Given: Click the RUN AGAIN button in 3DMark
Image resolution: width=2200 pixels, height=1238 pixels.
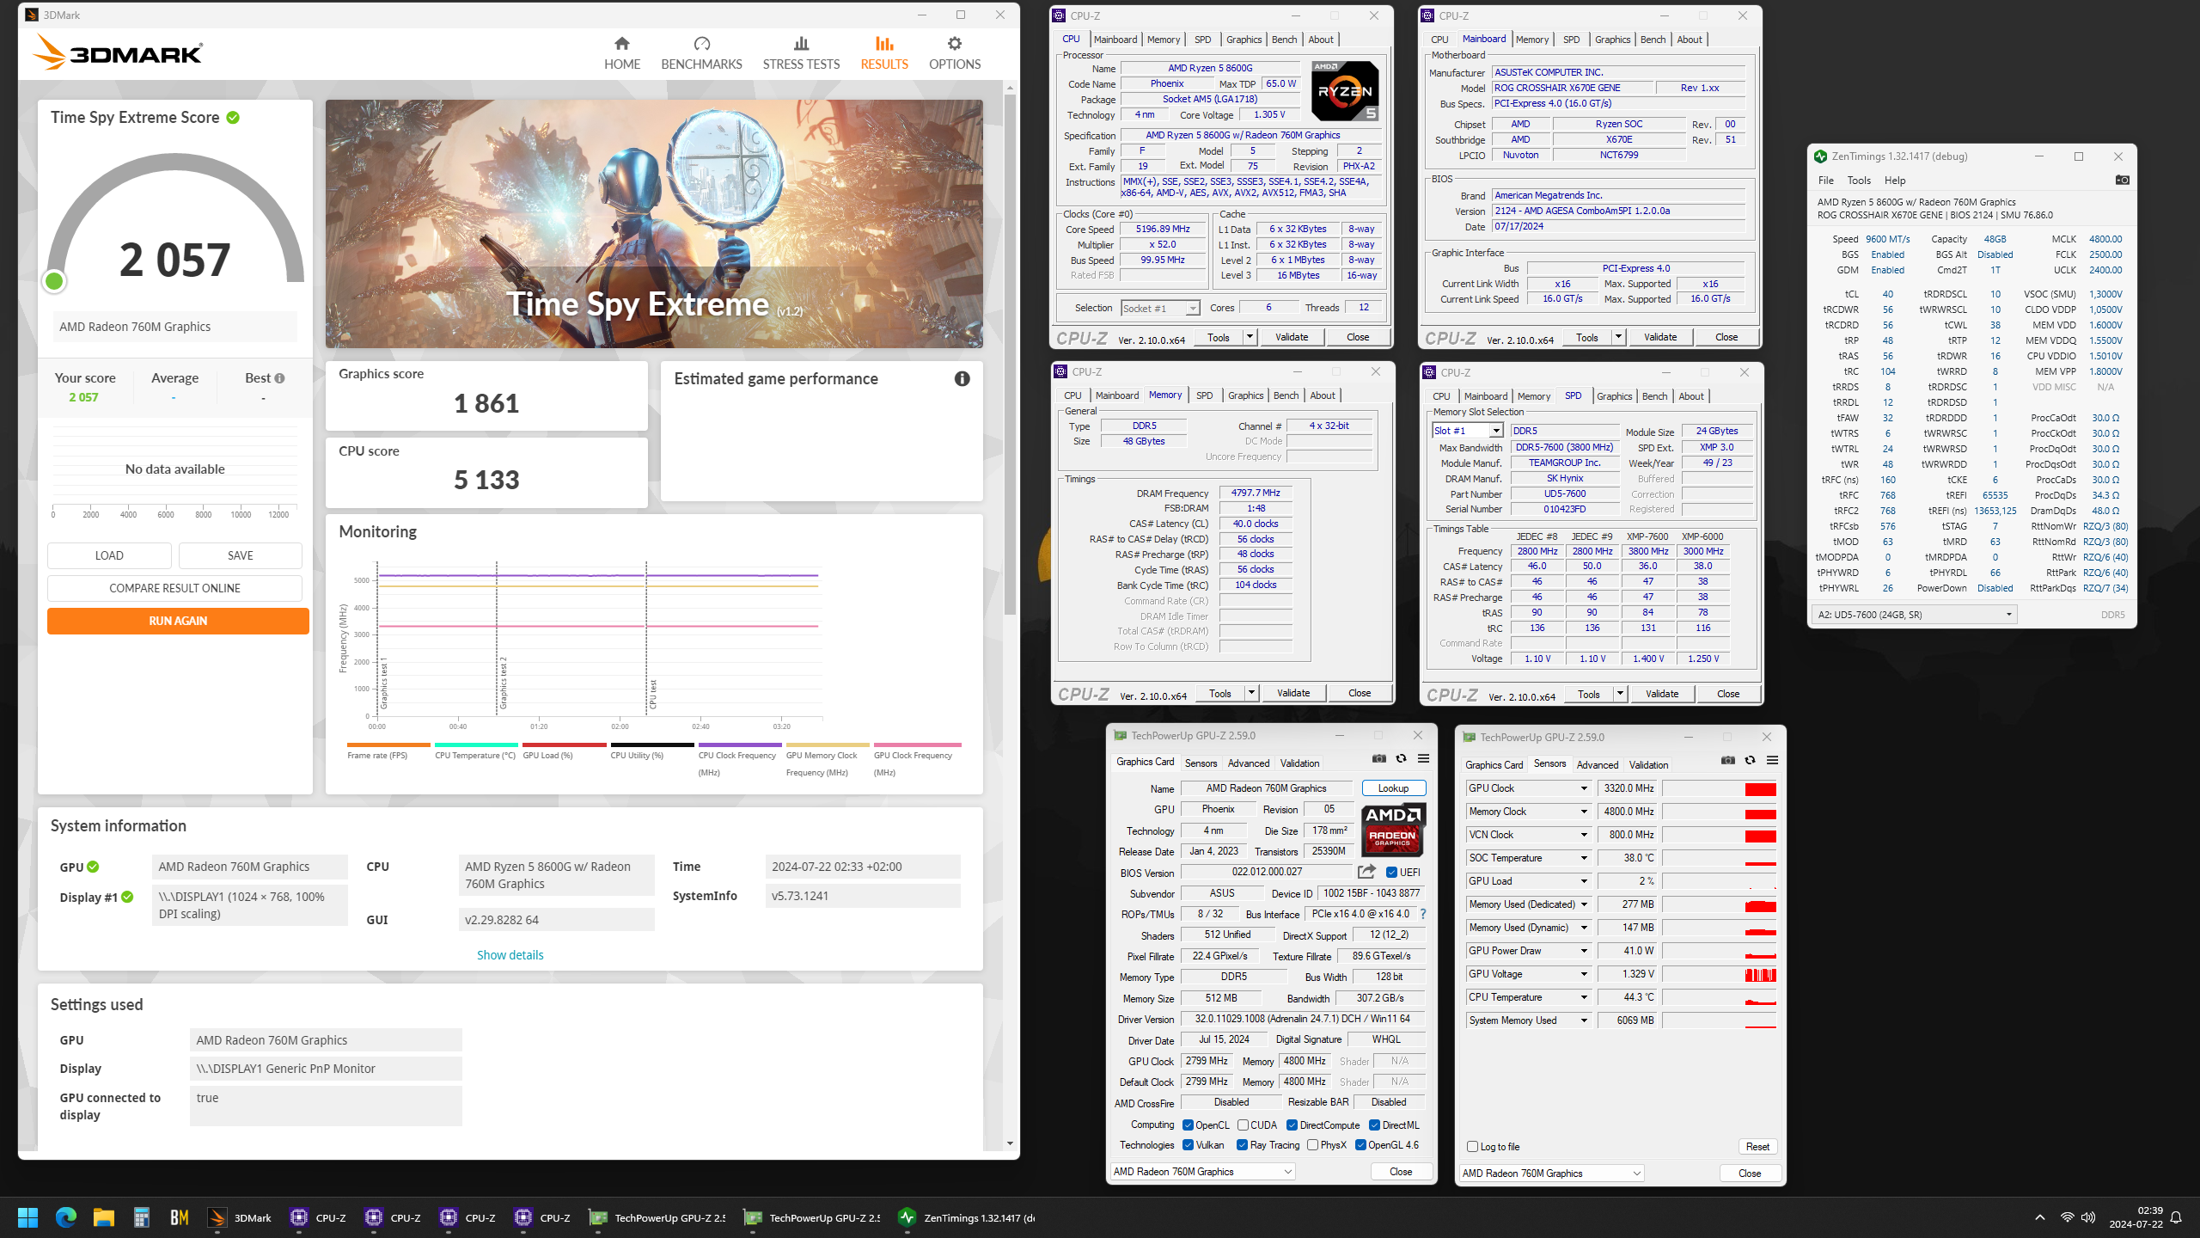Looking at the screenshot, I should pyautogui.click(x=178, y=621).
